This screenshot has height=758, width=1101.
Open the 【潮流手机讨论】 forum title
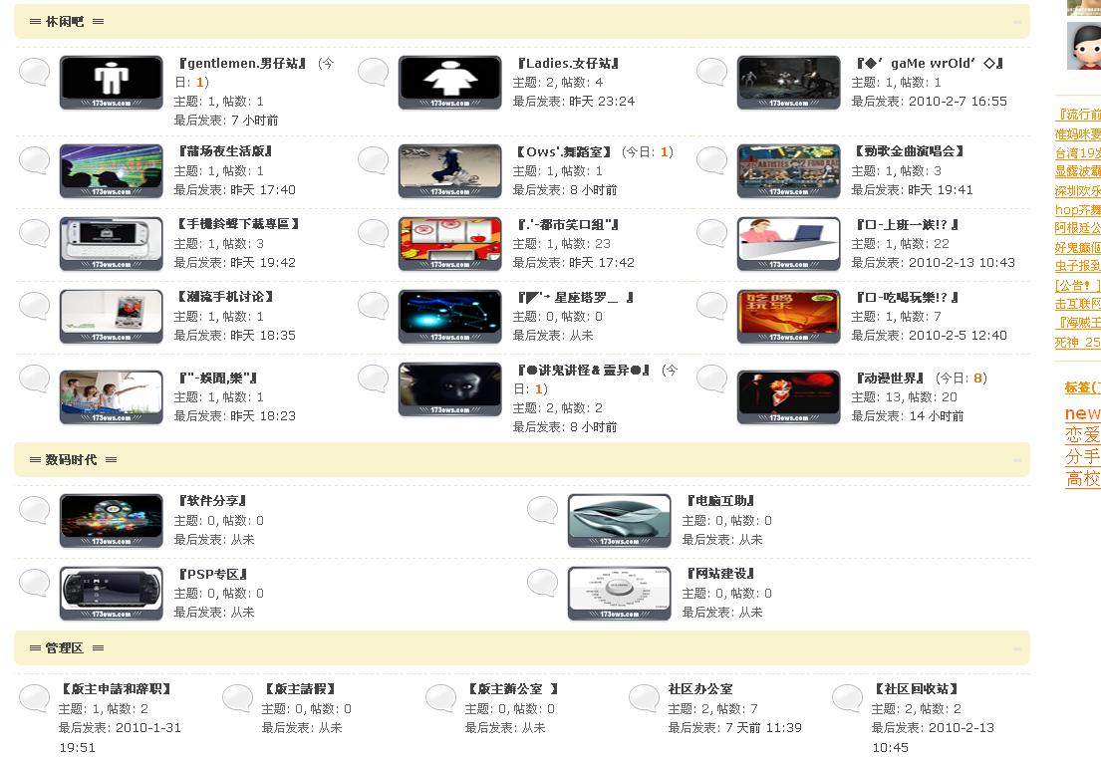click(x=226, y=296)
